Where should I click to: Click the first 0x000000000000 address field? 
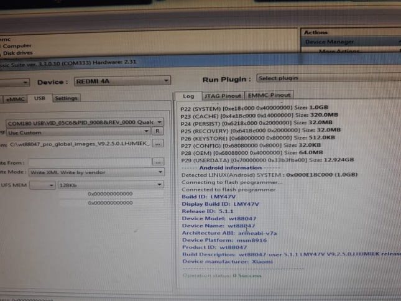111,194
